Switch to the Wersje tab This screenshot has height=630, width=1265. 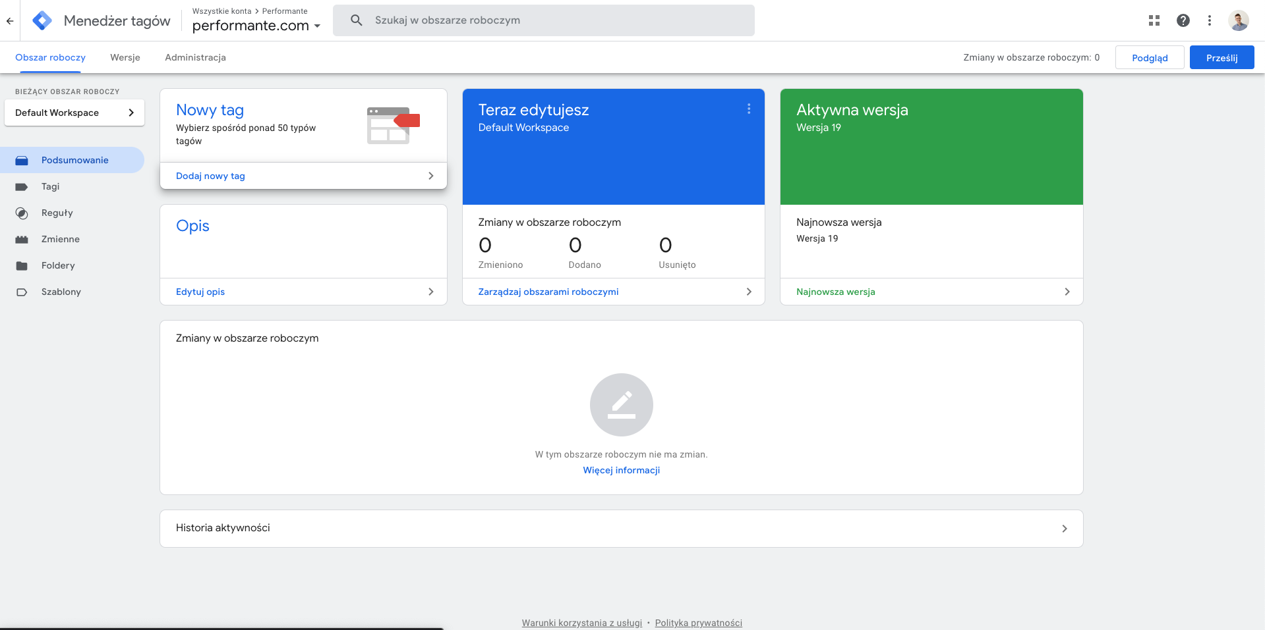(125, 57)
